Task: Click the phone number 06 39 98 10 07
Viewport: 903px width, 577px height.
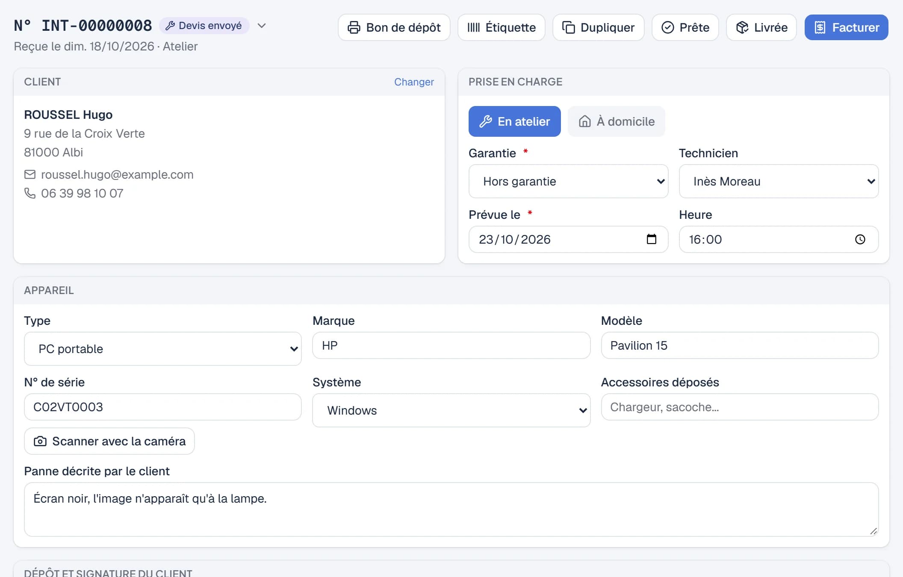Action: pyautogui.click(x=82, y=193)
